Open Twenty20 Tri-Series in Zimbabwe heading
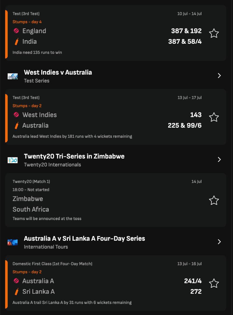 (74, 156)
